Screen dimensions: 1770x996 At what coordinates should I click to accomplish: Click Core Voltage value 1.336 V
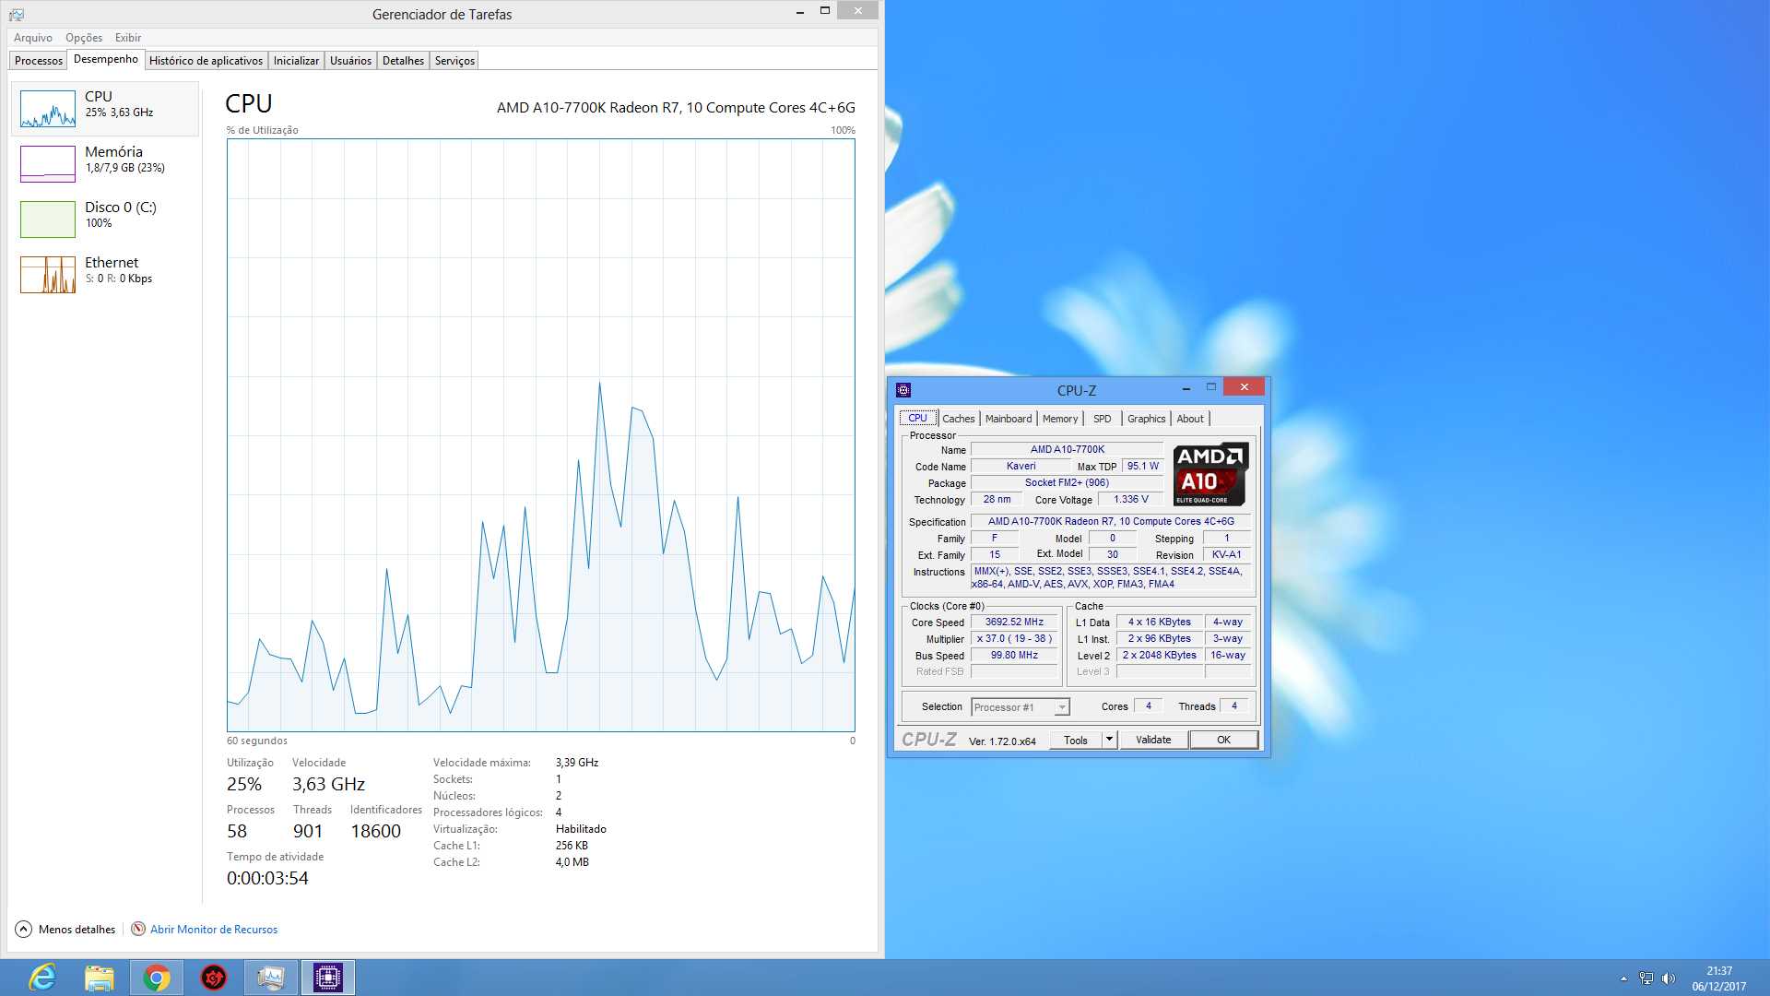coord(1131,500)
